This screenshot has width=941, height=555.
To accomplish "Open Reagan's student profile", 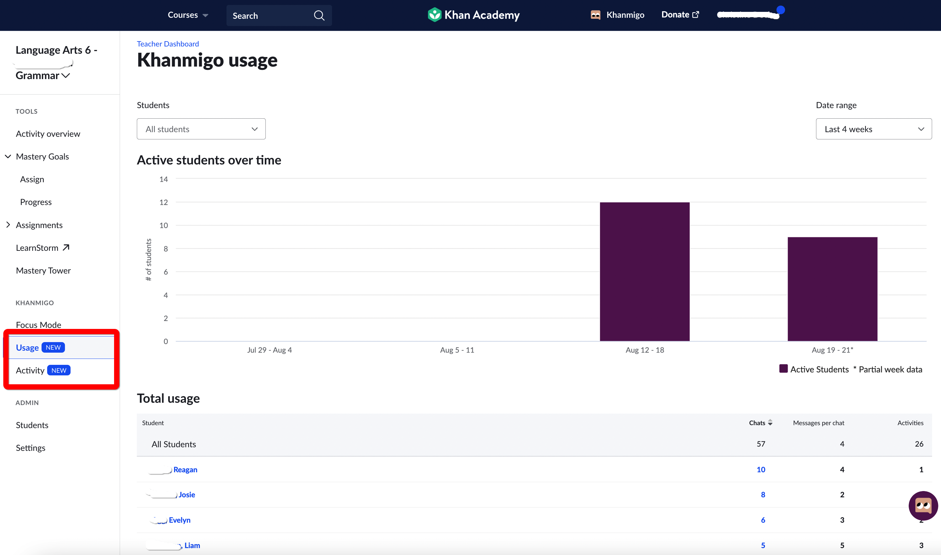I will point(185,469).
